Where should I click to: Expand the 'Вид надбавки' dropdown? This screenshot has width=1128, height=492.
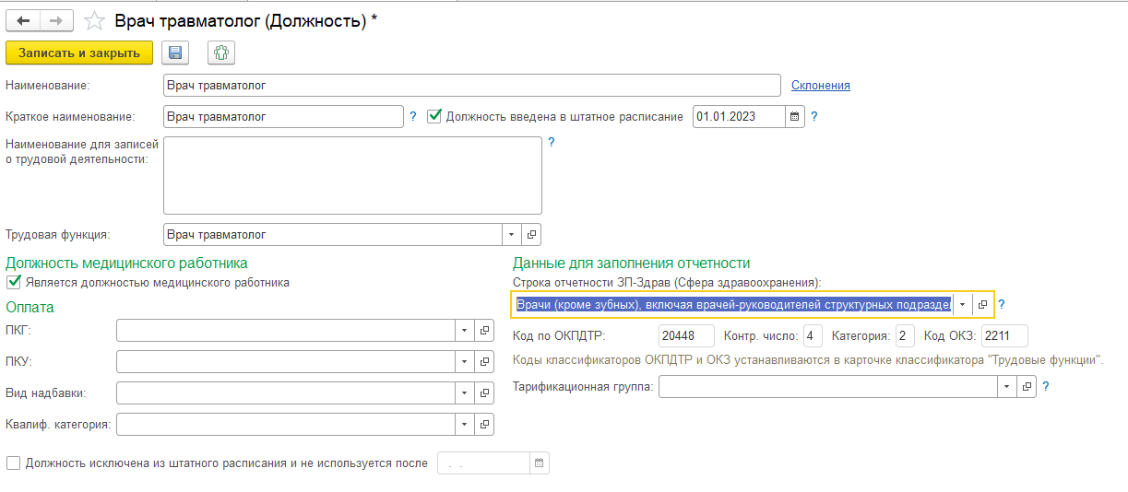(465, 393)
